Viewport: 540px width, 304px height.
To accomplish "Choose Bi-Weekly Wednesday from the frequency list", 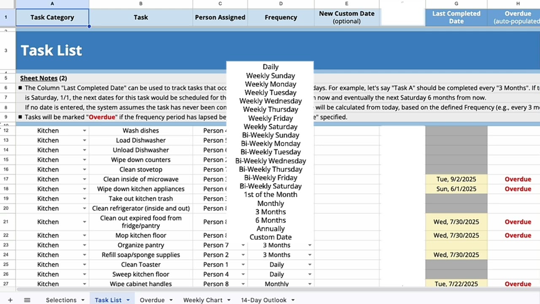I will click(x=270, y=161).
